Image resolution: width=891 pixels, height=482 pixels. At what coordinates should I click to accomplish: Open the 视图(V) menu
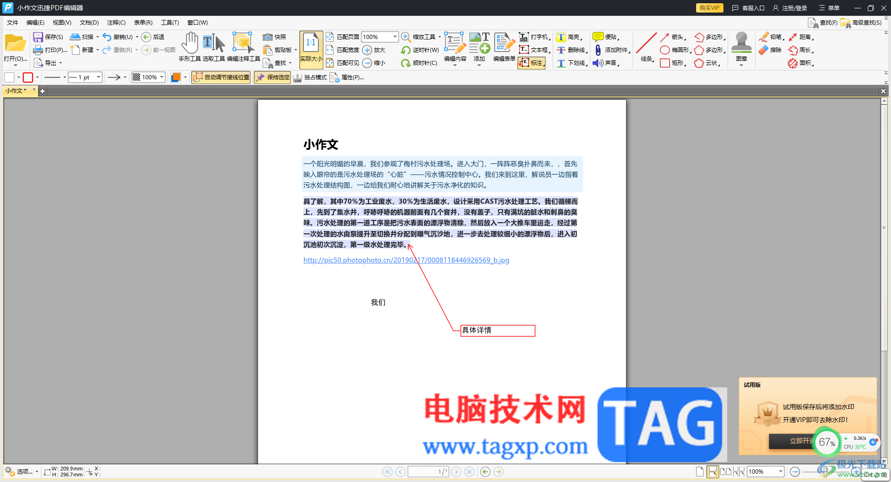point(62,22)
